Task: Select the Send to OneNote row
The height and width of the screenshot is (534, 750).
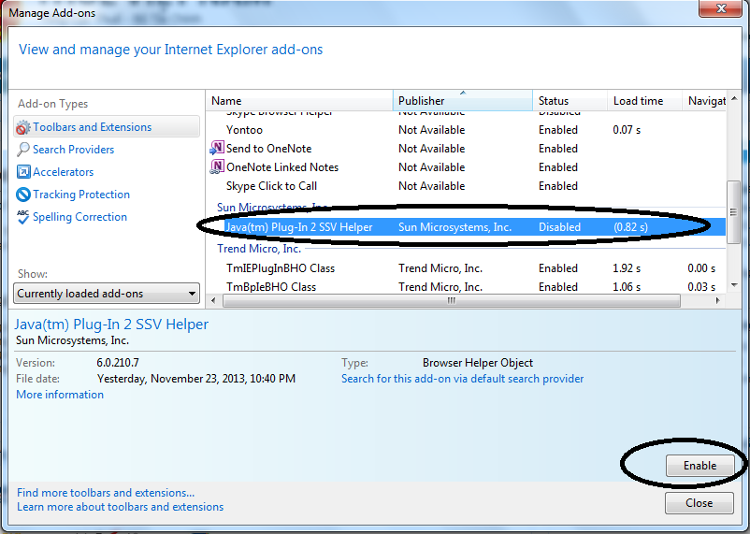Action: point(466,149)
